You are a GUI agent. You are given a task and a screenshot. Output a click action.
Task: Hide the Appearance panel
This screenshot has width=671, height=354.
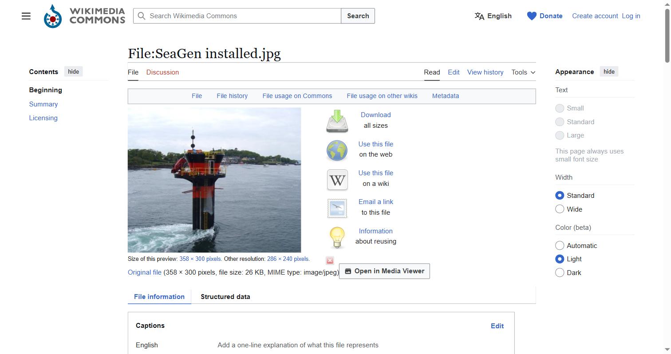[609, 72]
